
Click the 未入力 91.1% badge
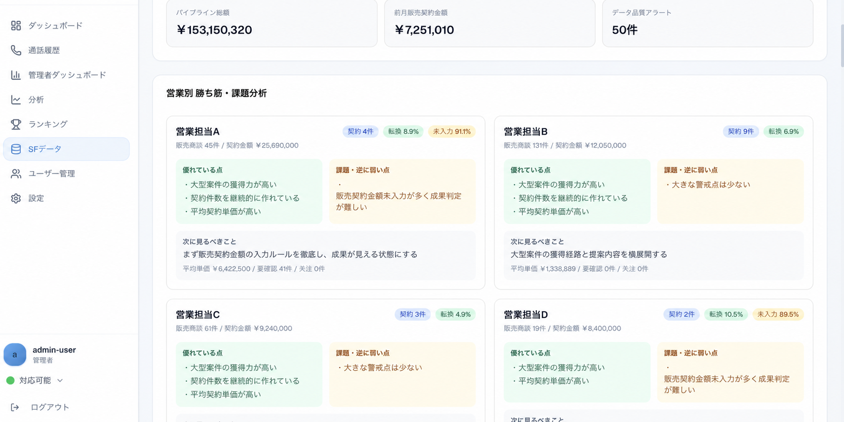coord(451,131)
